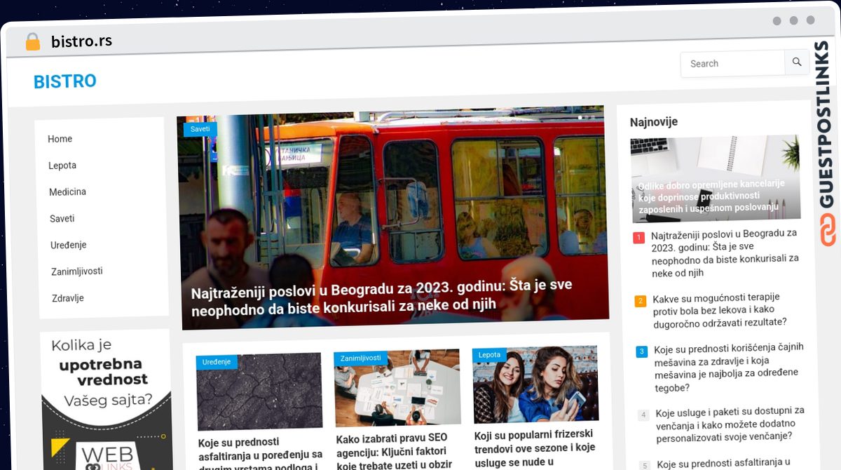This screenshot has height=470, width=841.
Task: Open Najnovije office desk article thumbnail
Action: click(x=716, y=178)
